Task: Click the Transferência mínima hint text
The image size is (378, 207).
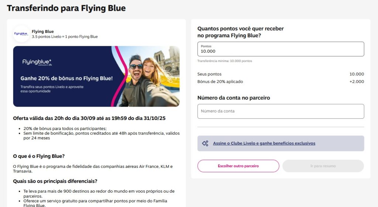Action: tap(225, 61)
